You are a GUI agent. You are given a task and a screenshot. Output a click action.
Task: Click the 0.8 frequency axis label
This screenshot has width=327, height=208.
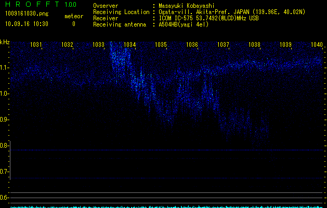4,146
